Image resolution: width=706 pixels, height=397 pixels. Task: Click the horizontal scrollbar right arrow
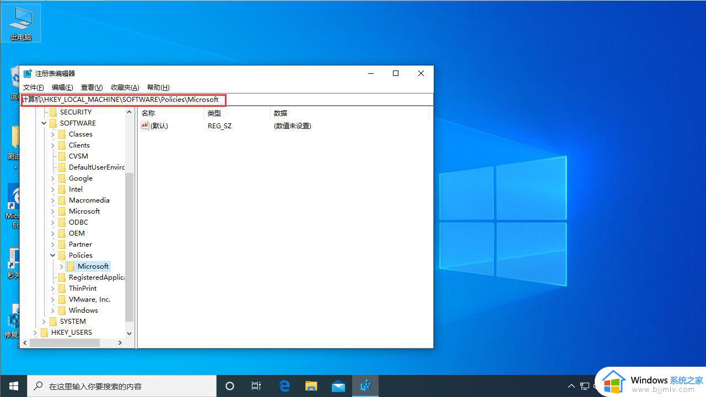(120, 342)
